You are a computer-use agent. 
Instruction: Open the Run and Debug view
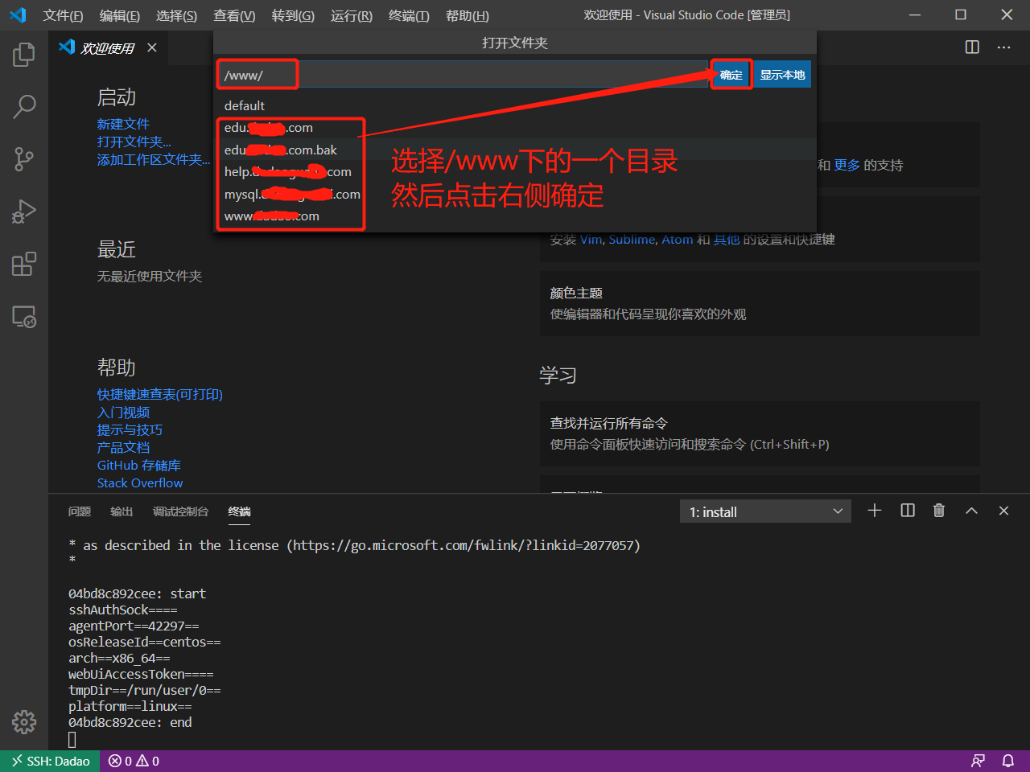click(x=24, y=211)
